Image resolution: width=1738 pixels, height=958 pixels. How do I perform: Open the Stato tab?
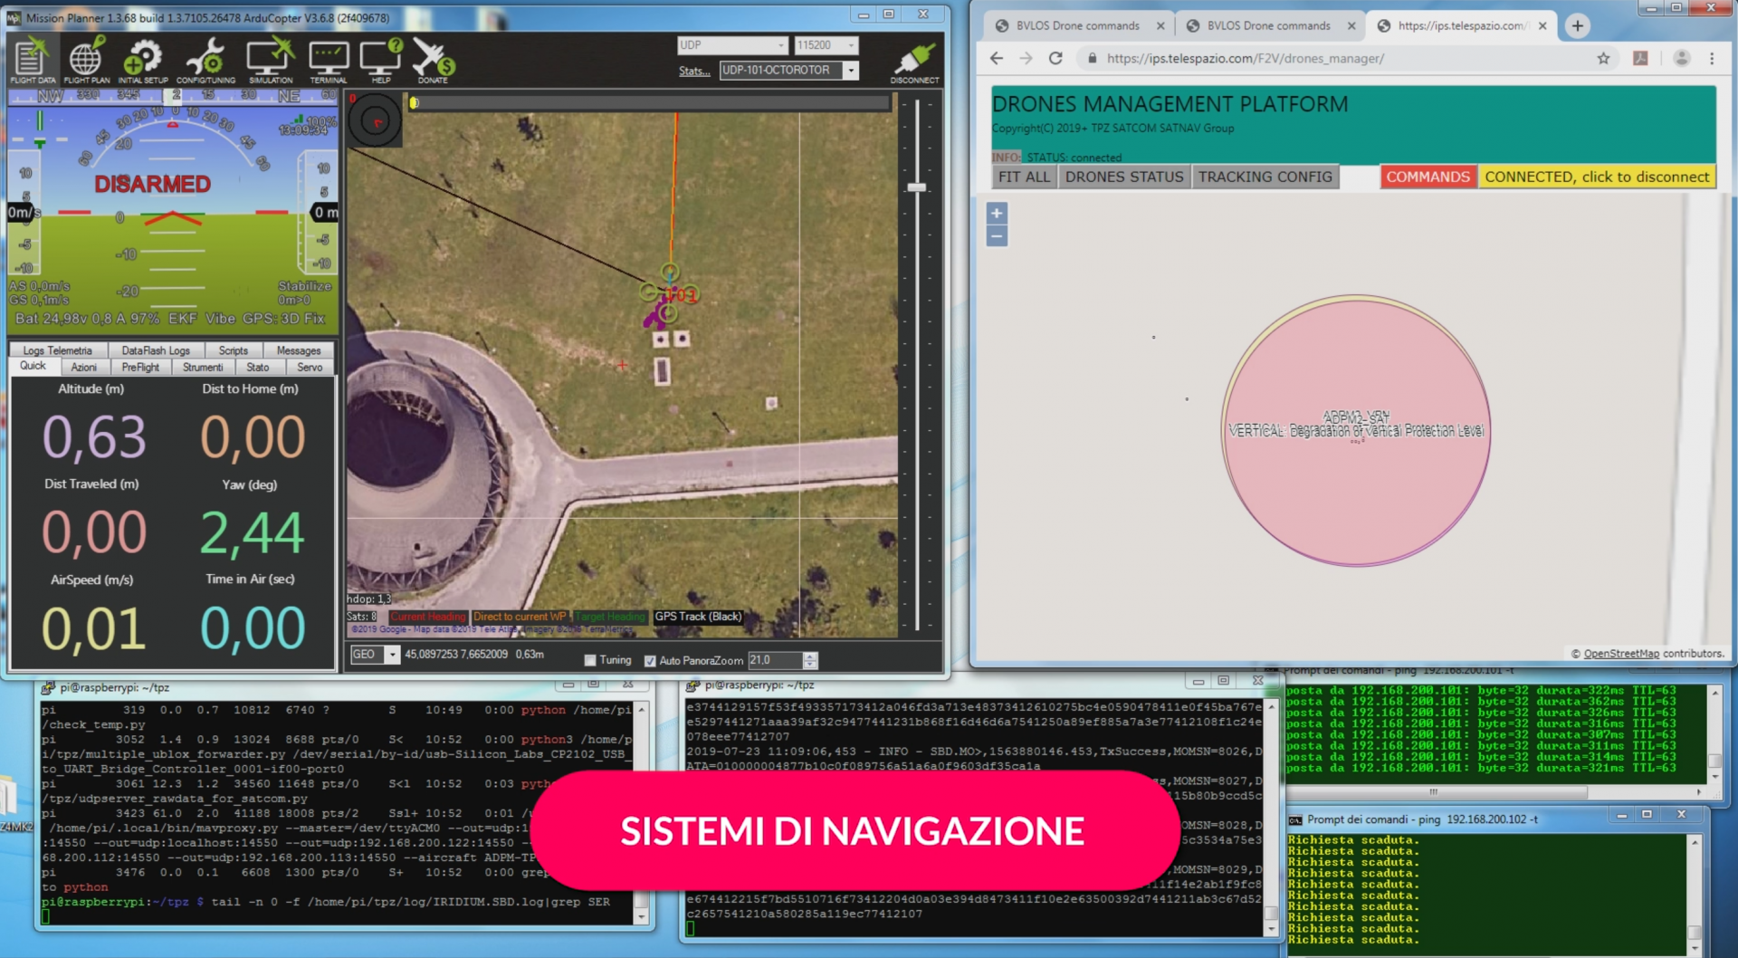tap(258, 367)
